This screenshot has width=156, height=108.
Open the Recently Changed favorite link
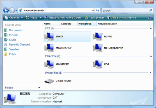pyautogui.click(x=20, y=45)
